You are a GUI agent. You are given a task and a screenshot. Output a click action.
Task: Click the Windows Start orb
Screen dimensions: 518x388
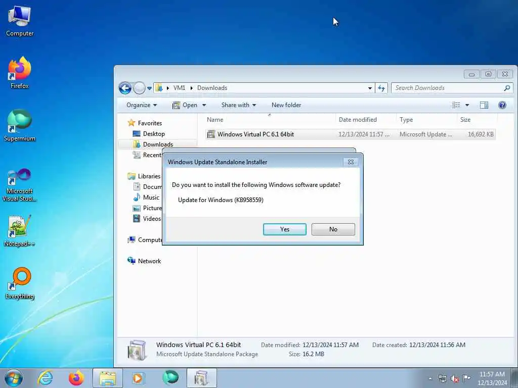(14, 378)
